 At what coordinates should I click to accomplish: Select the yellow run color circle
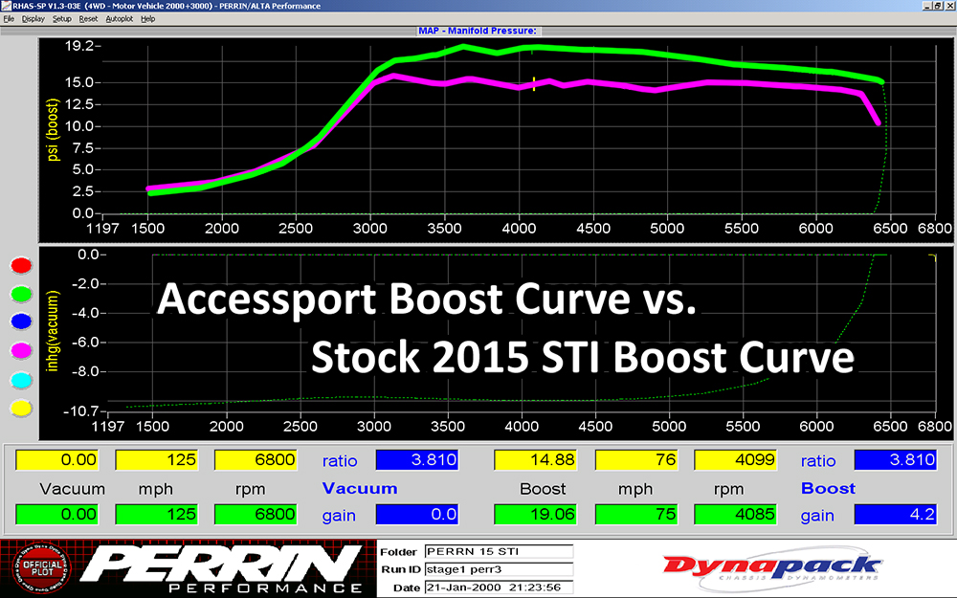point(21,409)
